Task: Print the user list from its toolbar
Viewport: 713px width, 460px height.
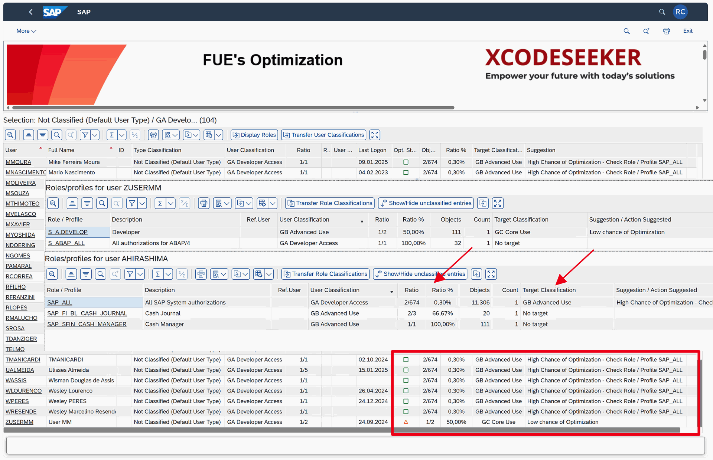Action: click(x=153, y=135)
